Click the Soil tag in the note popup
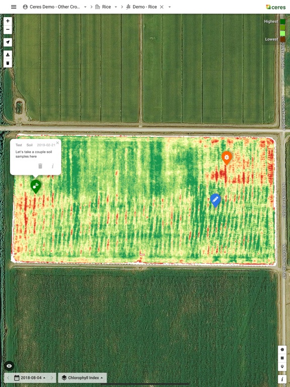This screenshot has height=387, width=290. tap(30, 145)
